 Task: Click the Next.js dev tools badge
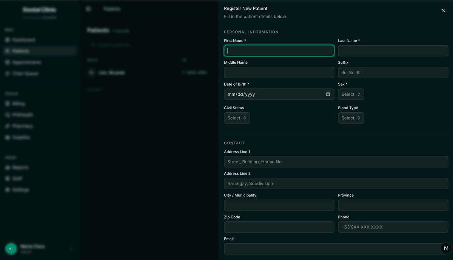tap(446, 248)
